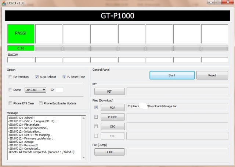The height and width of the screenshot is (167, 235).
Task: Uncheck the Auto Reboot option
Action: coord(37,77)
